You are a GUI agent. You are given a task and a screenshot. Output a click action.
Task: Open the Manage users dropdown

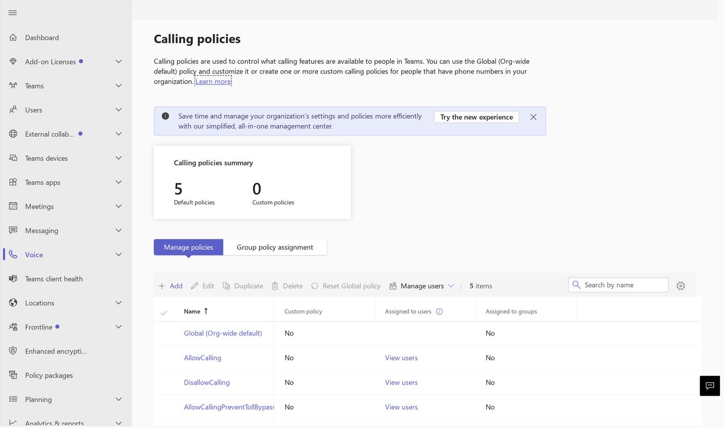click(421, 286)
